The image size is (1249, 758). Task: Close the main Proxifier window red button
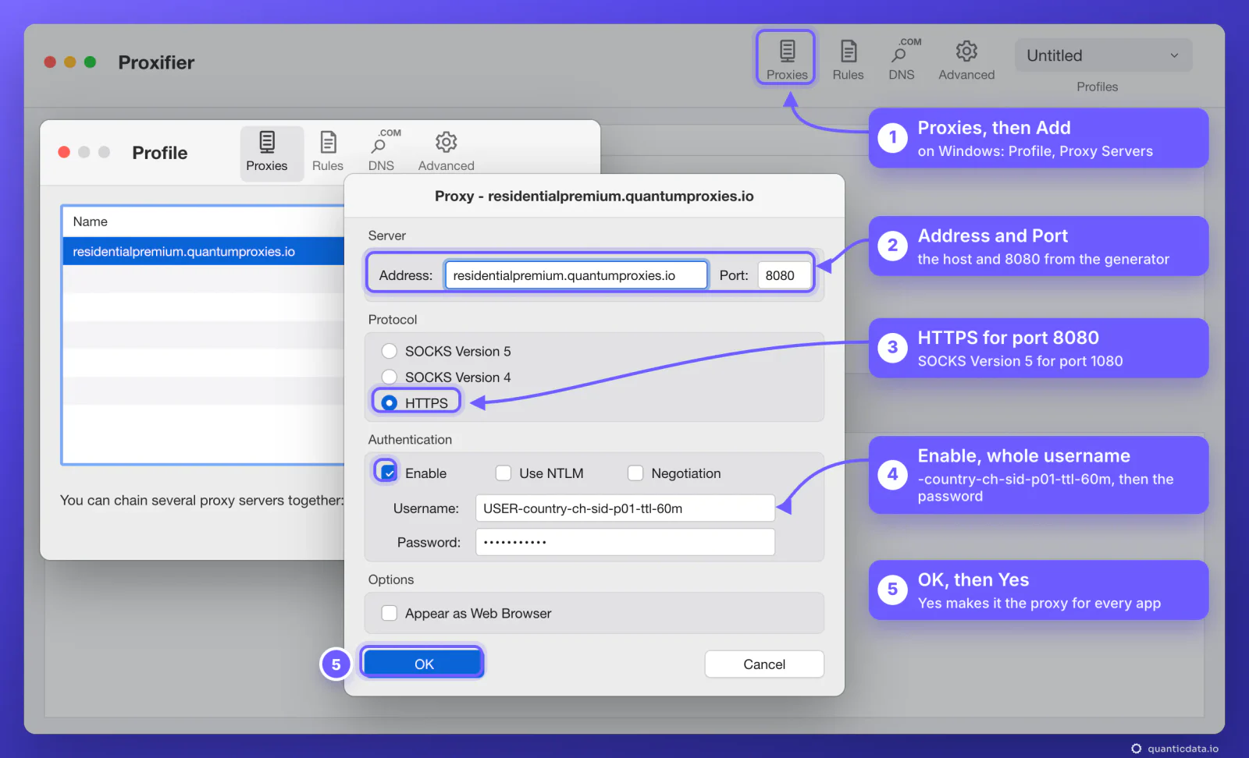click(x=50, y=62)
